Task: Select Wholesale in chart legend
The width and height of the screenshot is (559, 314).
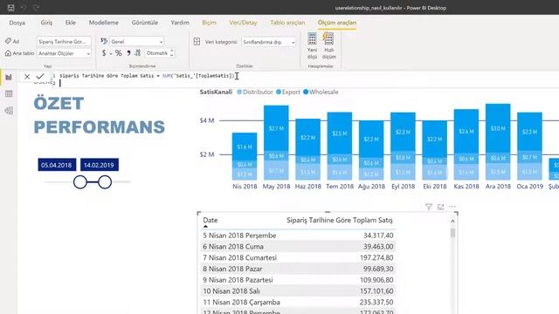Action: tap(321, 92)
